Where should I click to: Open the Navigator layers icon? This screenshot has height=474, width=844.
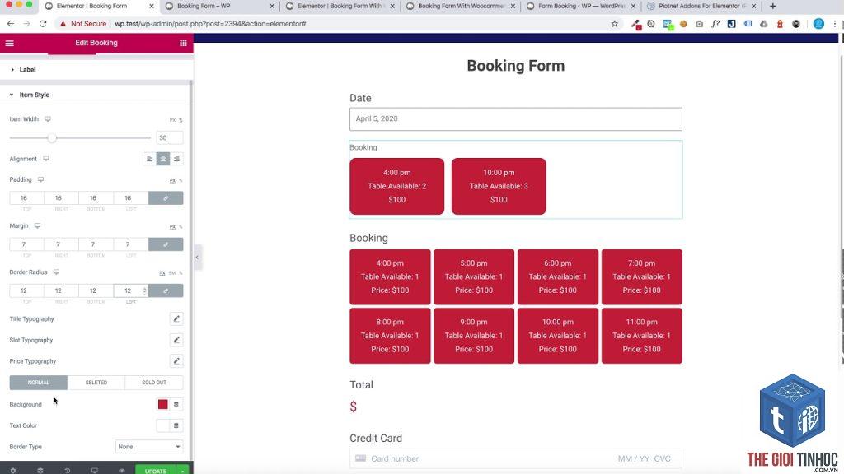(40, 470)
